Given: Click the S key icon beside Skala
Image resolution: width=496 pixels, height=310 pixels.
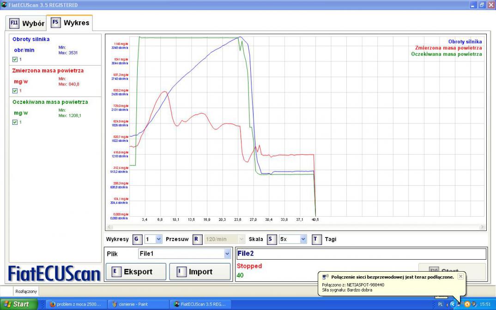Looking at the screenshot, I should pos(271,239).
